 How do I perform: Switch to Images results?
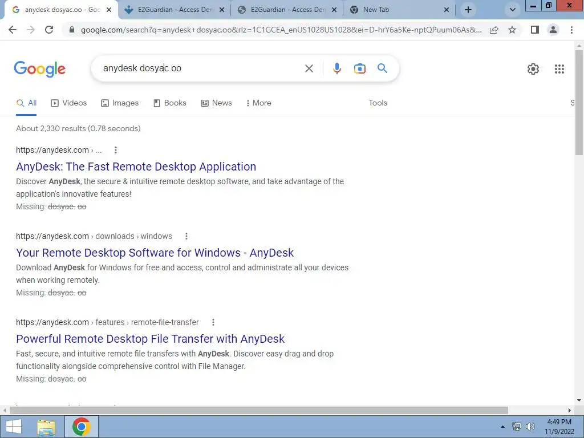120,103
